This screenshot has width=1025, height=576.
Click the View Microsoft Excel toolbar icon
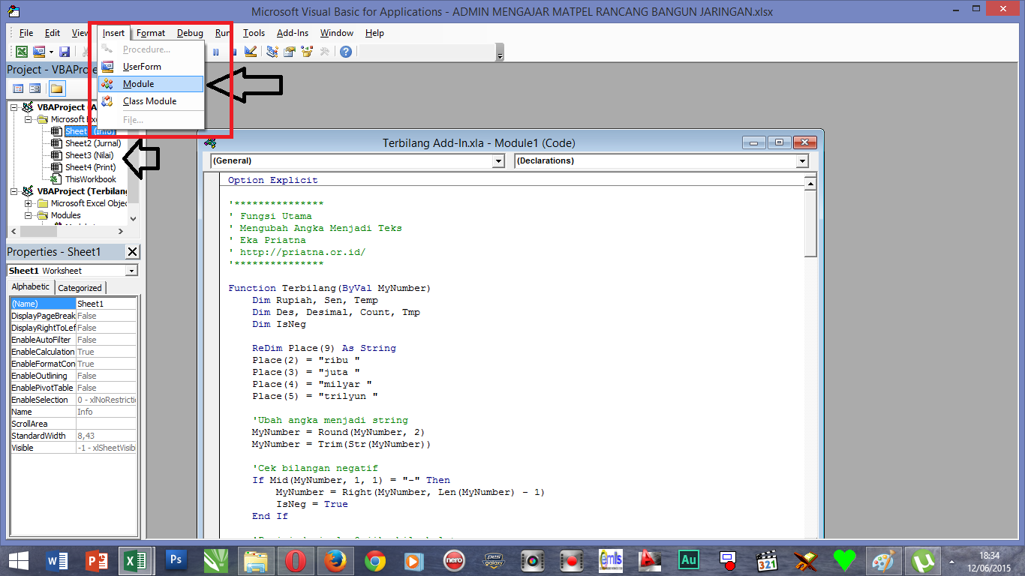click(22, 52)
